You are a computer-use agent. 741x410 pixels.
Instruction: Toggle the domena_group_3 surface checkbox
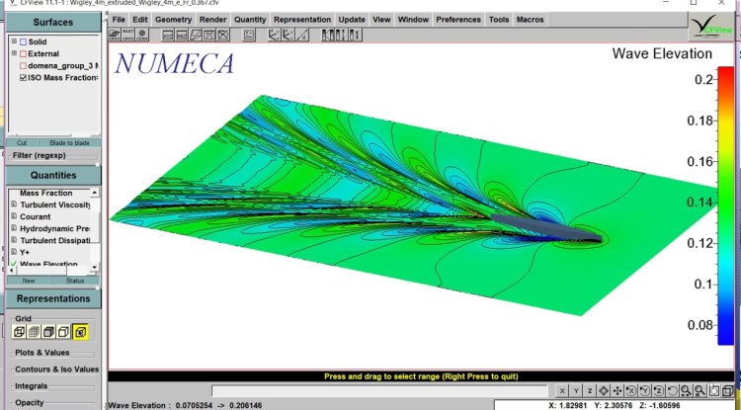point(23,65)
